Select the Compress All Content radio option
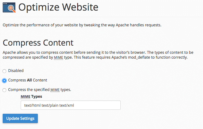Viewport: 203px width, 129px height. [x=4, y=81]
